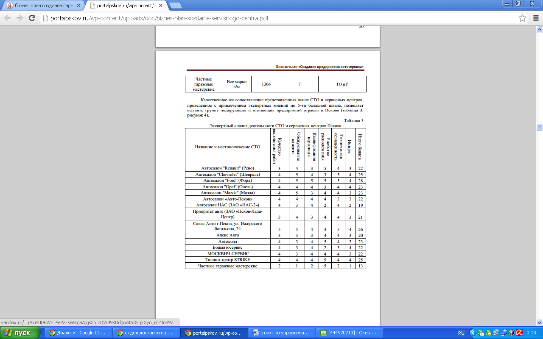This screenshot has width=543, height=339.
Task: Click row 'Автосалон НАС (ЗАО «НАС-2»)'
Action: point(227,205)
